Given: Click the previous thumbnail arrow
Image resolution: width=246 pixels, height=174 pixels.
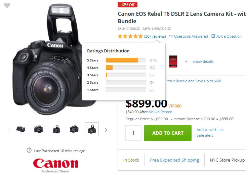Looking at the screenshot, I should [x=9, y=130].
